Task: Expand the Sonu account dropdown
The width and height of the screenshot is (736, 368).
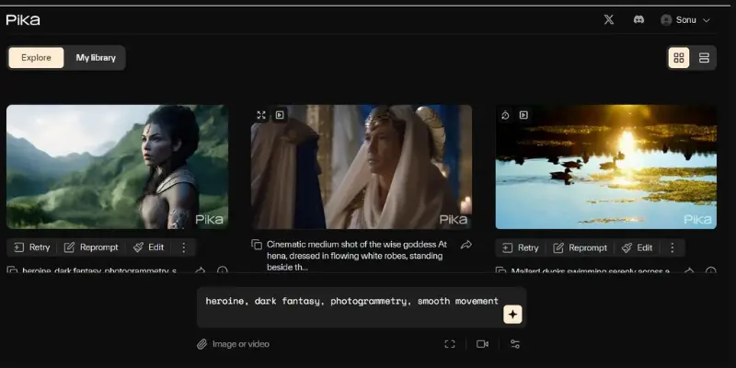Action: [706, 20]
